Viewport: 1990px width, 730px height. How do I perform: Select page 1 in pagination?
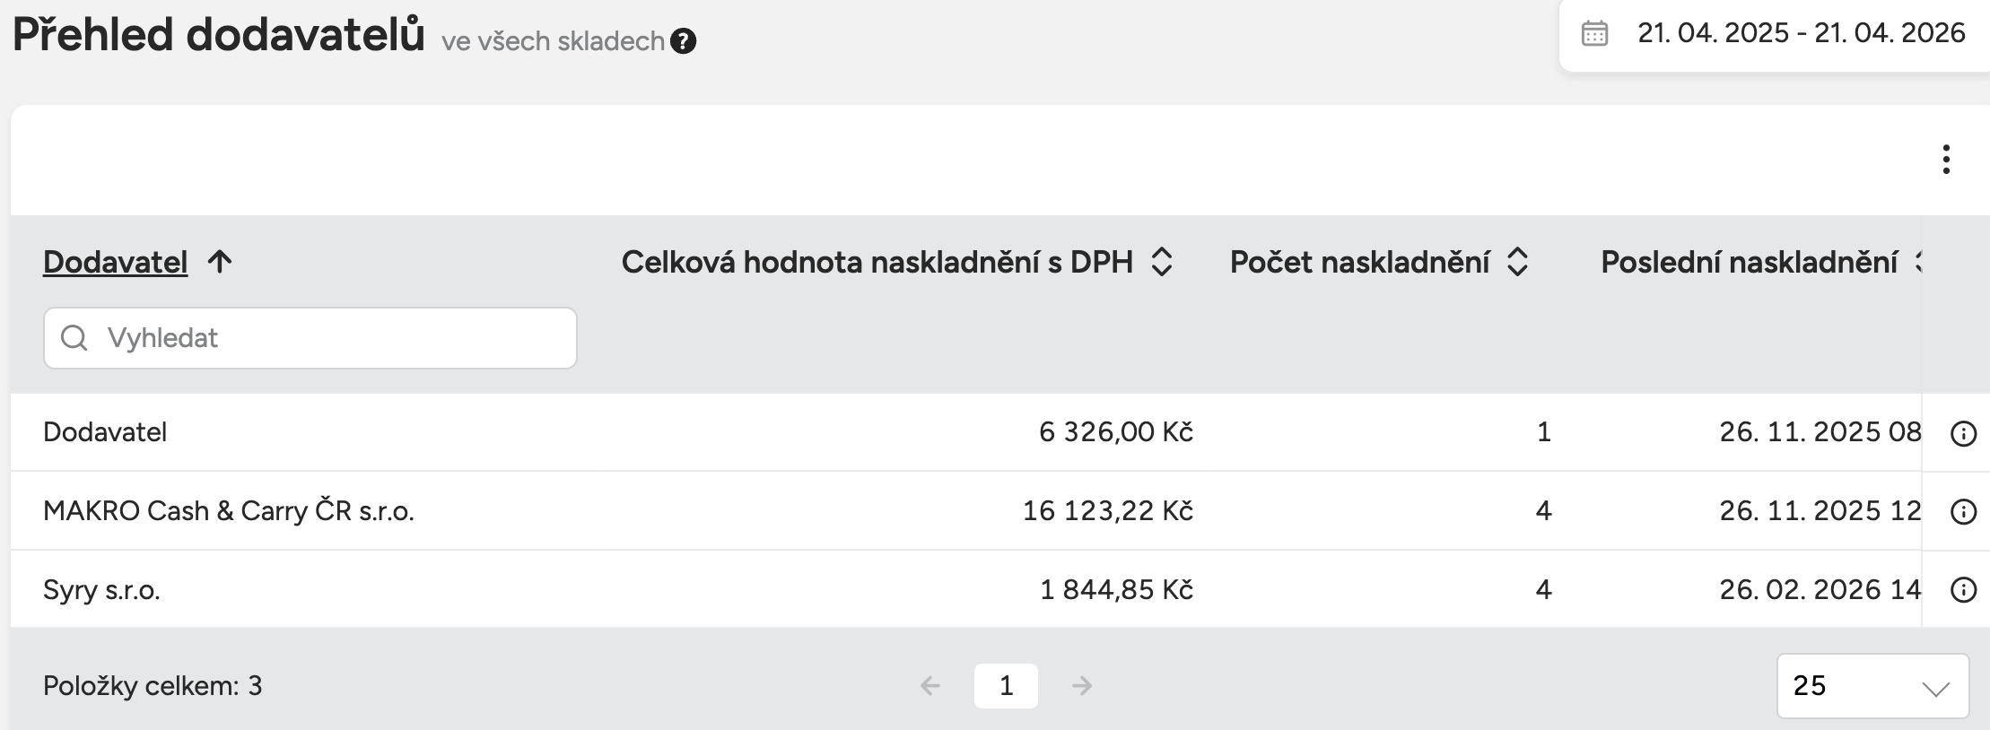pyautogui.click(x=1006, y=686)
